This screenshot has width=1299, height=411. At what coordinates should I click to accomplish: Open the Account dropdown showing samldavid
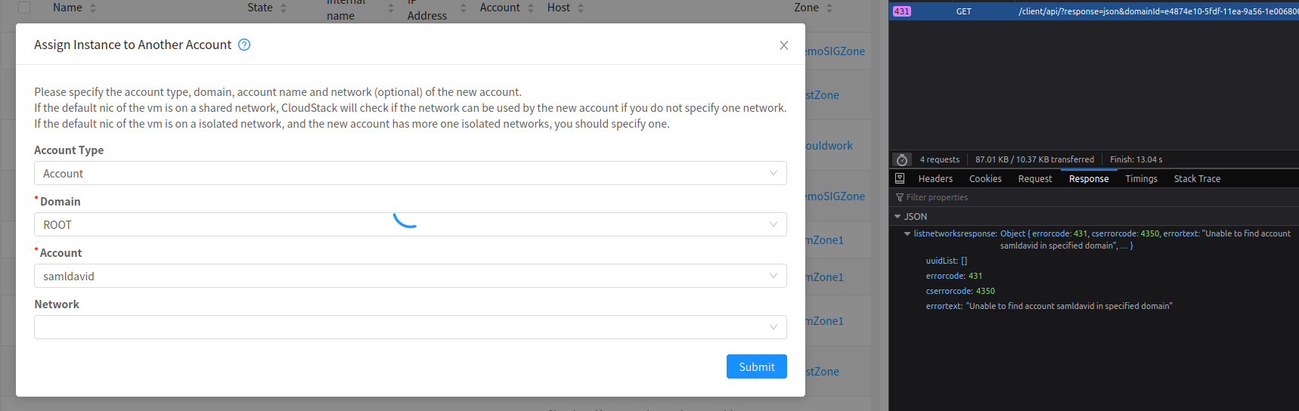(411, 276)
